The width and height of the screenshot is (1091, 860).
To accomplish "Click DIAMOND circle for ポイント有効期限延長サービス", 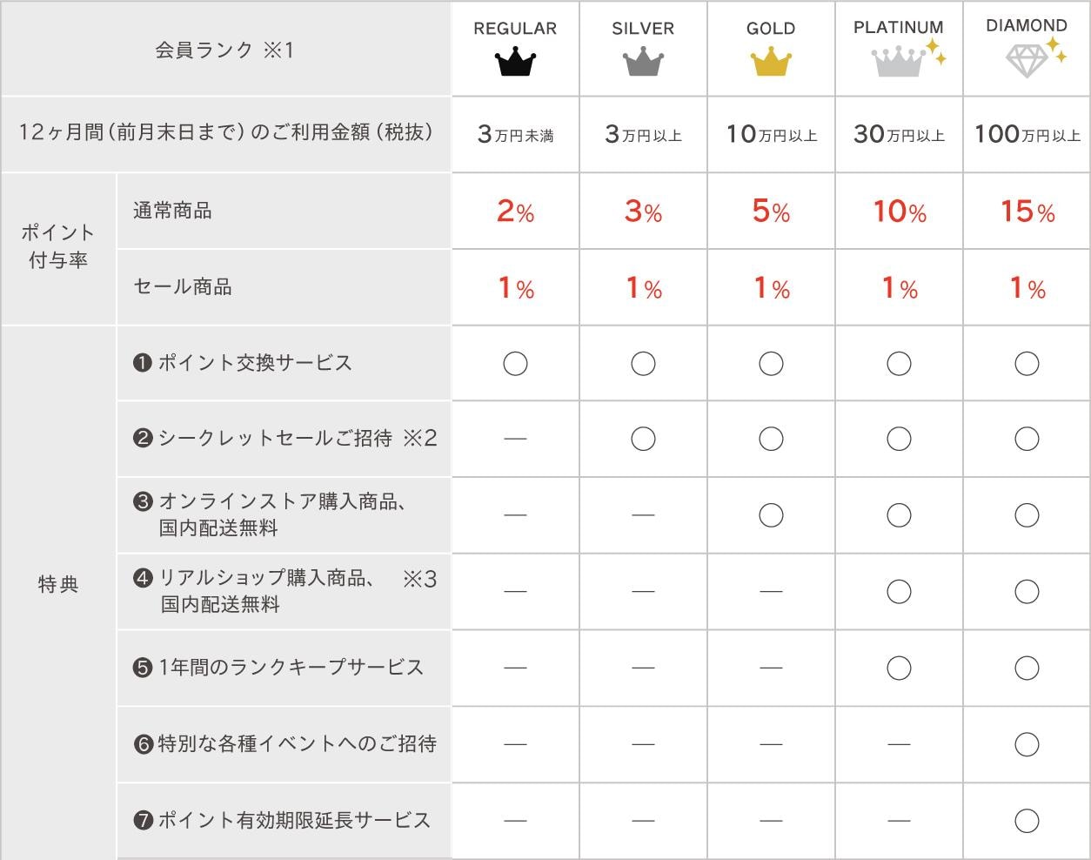I will [1027, 821].
